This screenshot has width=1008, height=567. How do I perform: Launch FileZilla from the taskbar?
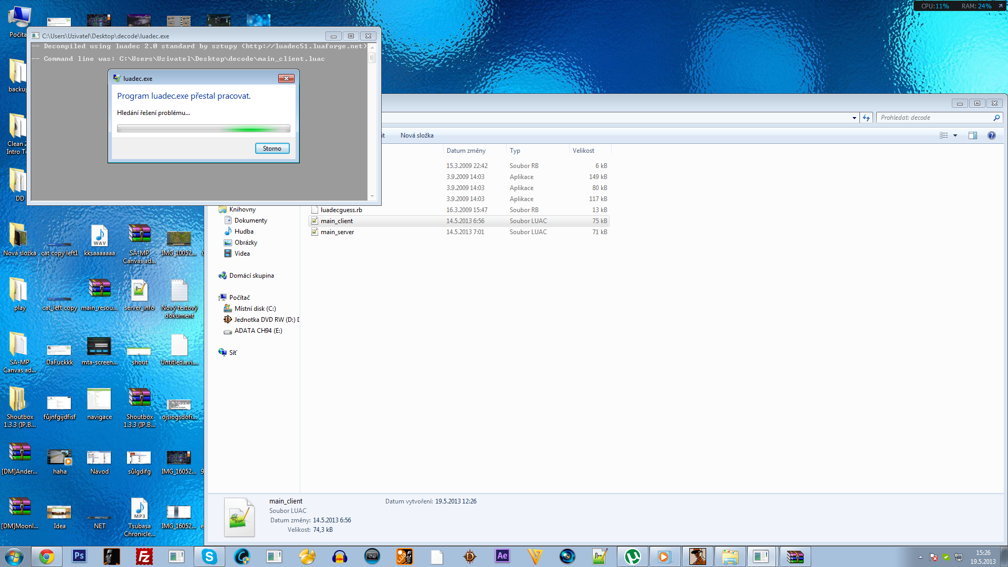pos(144,556)
